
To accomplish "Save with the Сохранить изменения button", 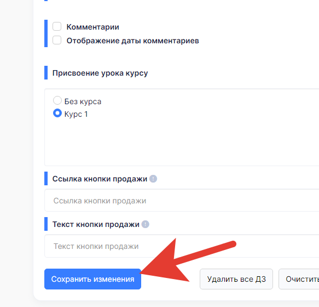I will click(93, 279).
